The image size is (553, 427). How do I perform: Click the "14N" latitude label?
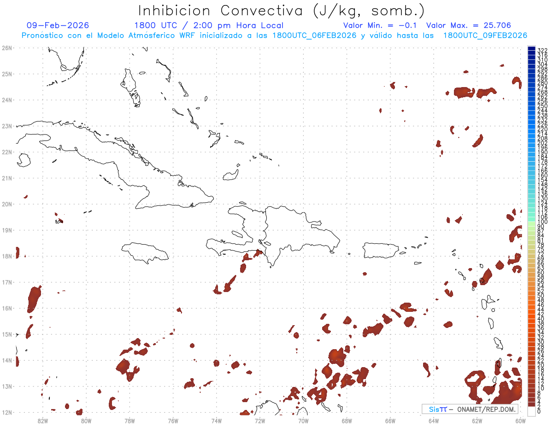click(x=7, y=360)
